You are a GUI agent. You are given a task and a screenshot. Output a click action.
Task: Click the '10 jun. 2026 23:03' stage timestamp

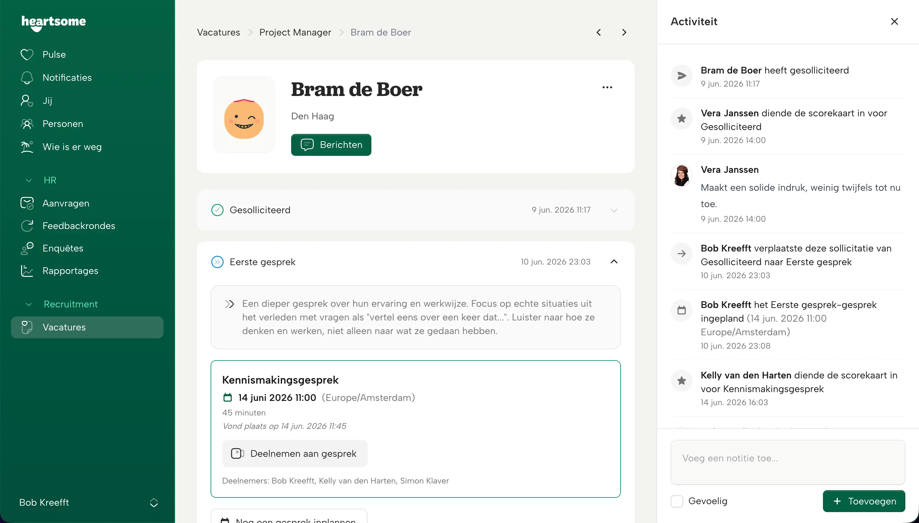click(x=556, y=262)
